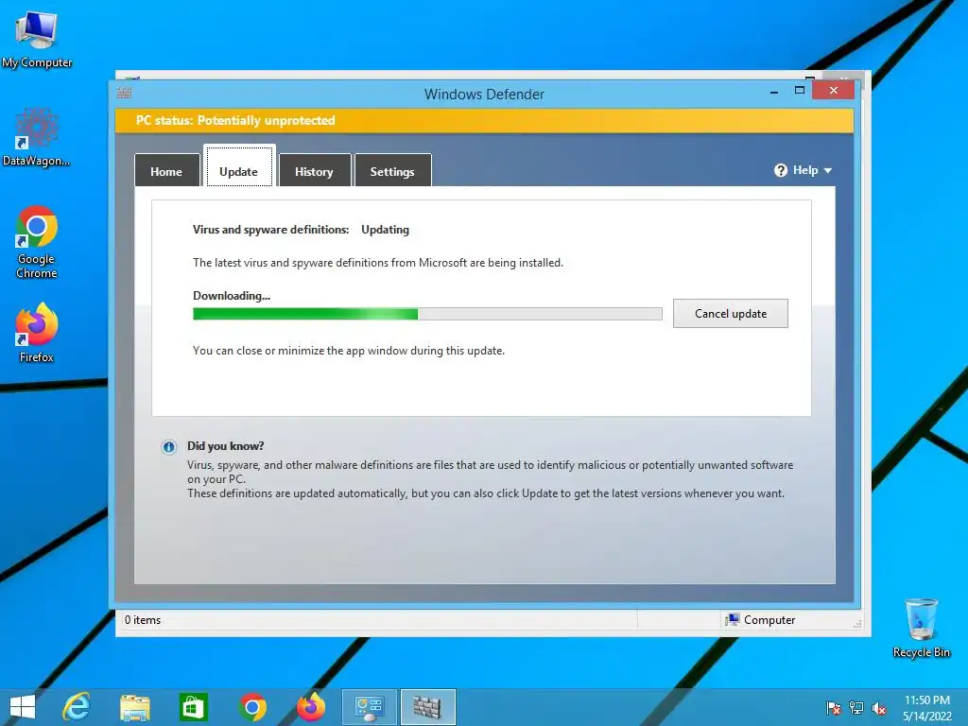Click the Windows Defender title bar icon
This screenshot has height=726, width=968.
click(x=124, y=94)
